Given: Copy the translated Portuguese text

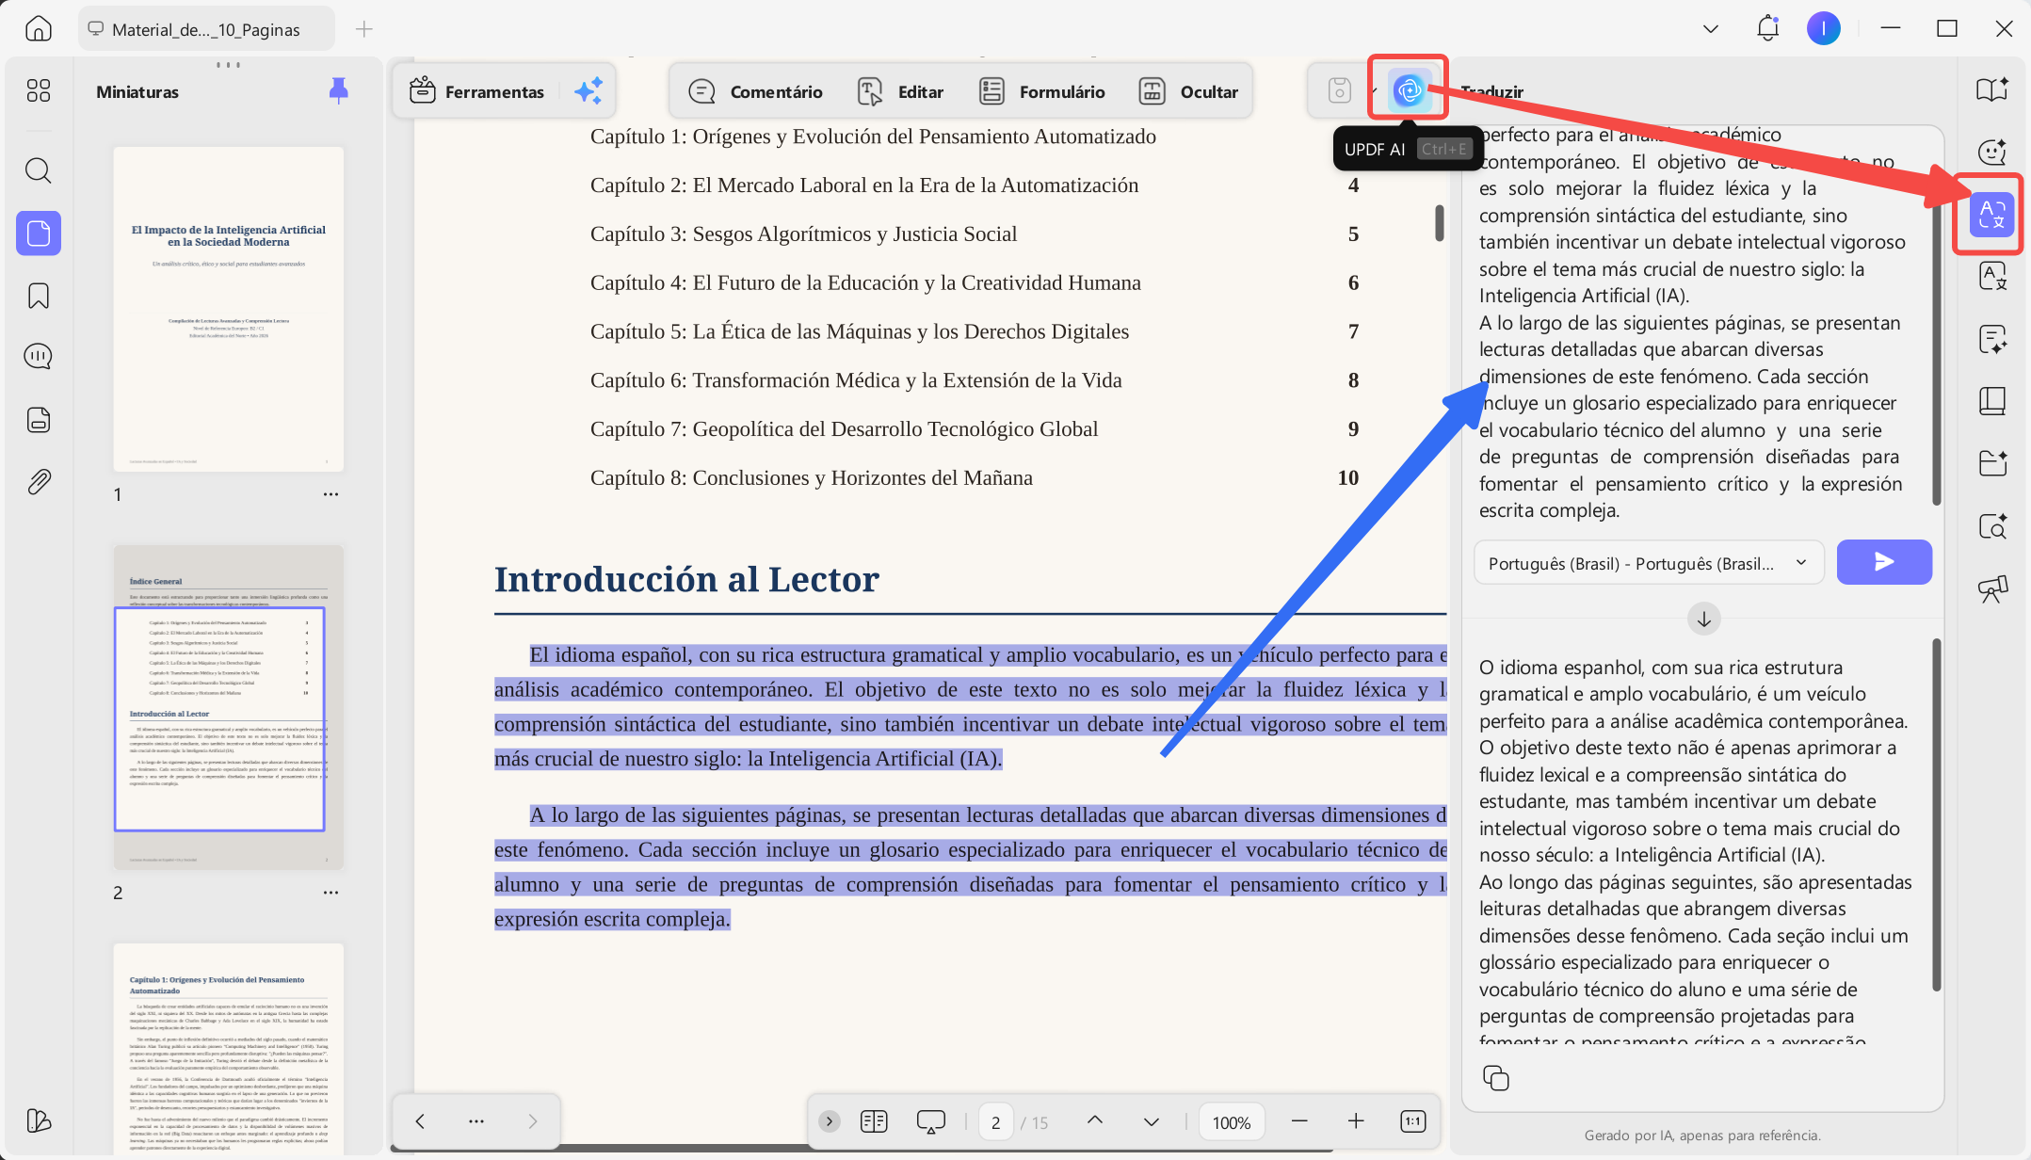Looking at the screenshot, I should (x=1495, y=1078).
